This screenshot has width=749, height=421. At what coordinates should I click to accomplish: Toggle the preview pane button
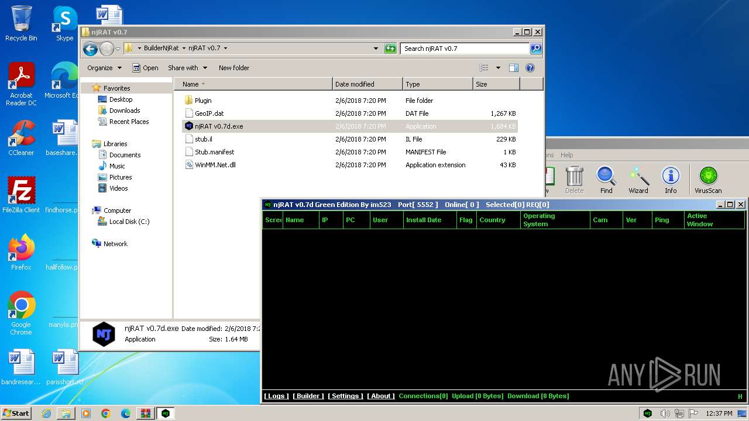pyautogui.click(x=514, y=68)
